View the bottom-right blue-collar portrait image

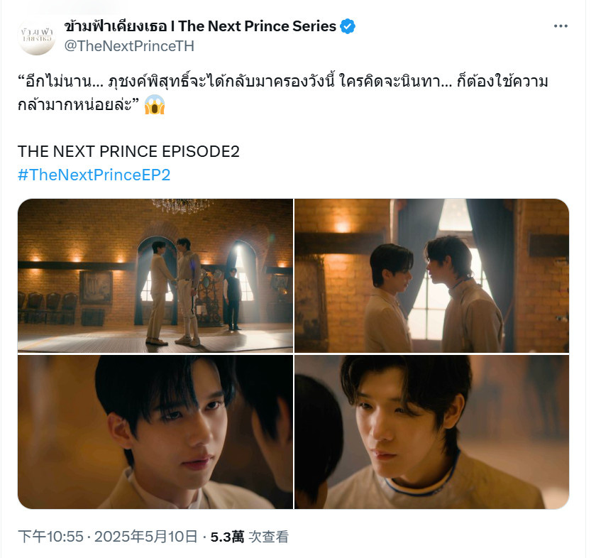tap(432, 432)
